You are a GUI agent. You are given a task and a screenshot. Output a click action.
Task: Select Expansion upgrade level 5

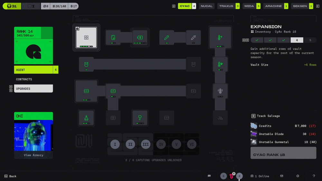click(310, 40)
